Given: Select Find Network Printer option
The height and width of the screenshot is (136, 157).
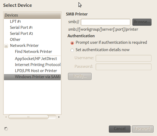Looking at the screenshot, I should 33,52.
